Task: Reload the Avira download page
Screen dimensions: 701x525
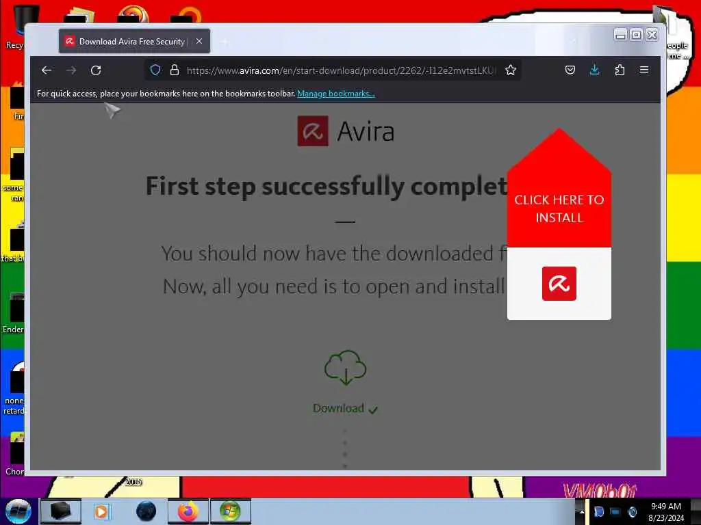Action: point(96,70)
